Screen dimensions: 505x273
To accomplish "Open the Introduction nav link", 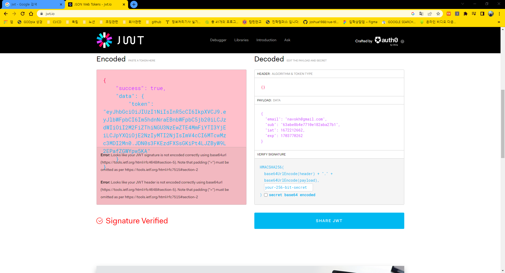I will 266,40.
